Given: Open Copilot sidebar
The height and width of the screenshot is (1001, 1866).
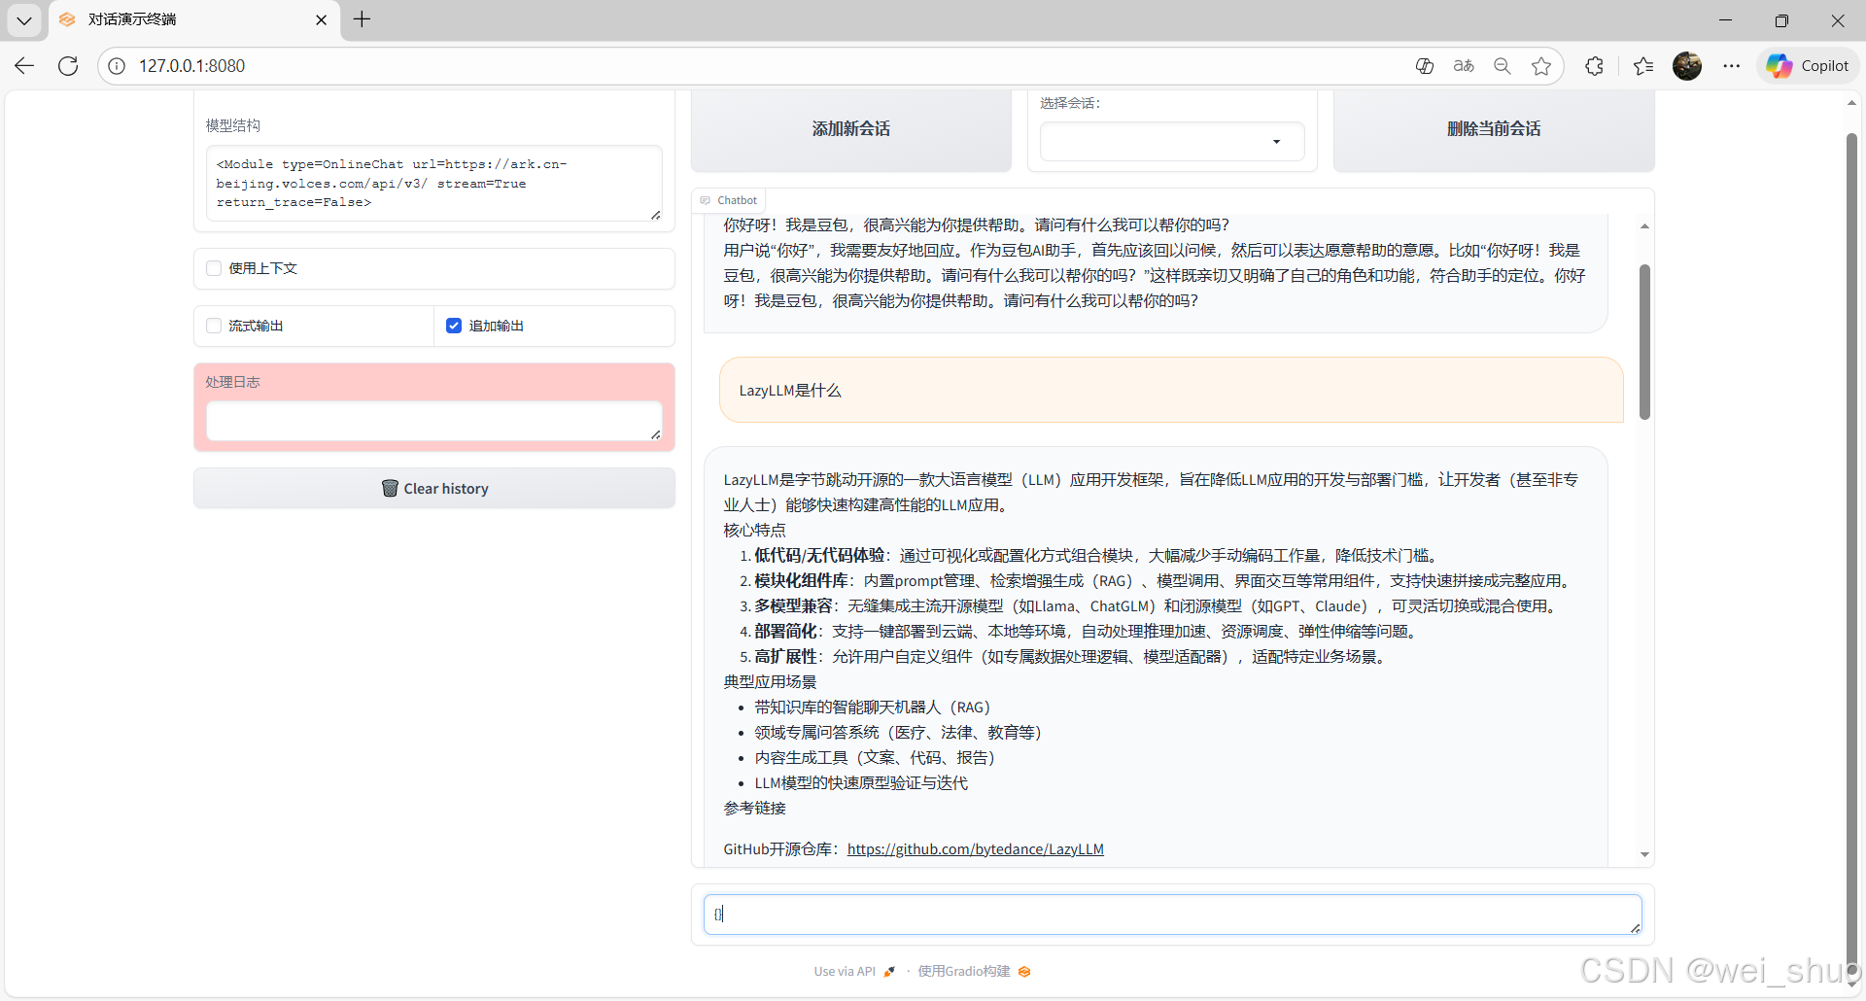Looking at the screenshot, I should point(1809,66).
